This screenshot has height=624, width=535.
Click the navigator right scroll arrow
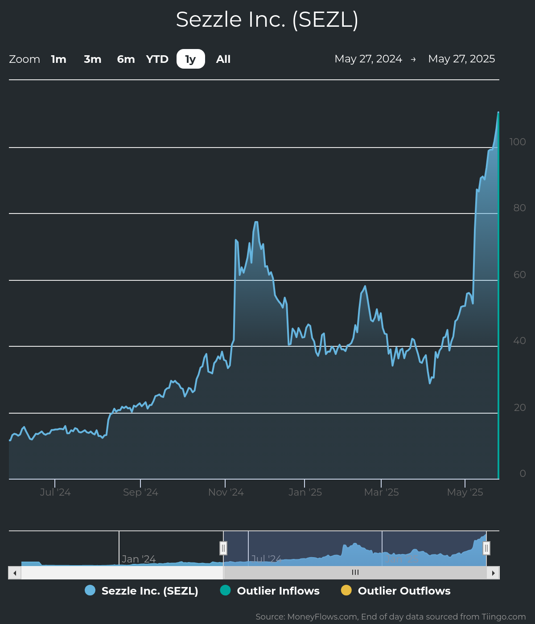[x=493, y=573]
